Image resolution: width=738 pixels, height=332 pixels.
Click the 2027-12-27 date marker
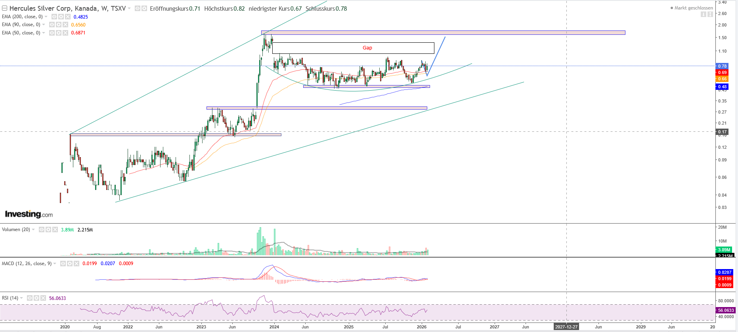tap(566, 327)
